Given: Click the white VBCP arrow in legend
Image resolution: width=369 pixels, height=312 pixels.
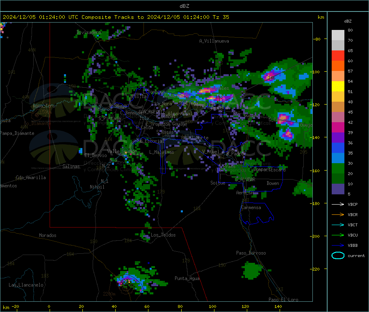Looking at the screenshot, I should pyautogui.click(x=338, y=204).
